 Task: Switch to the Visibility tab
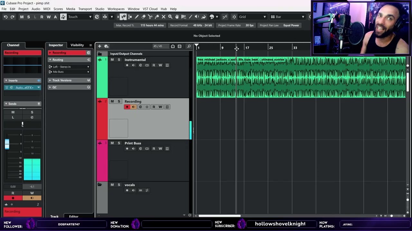tap(77, 45)
